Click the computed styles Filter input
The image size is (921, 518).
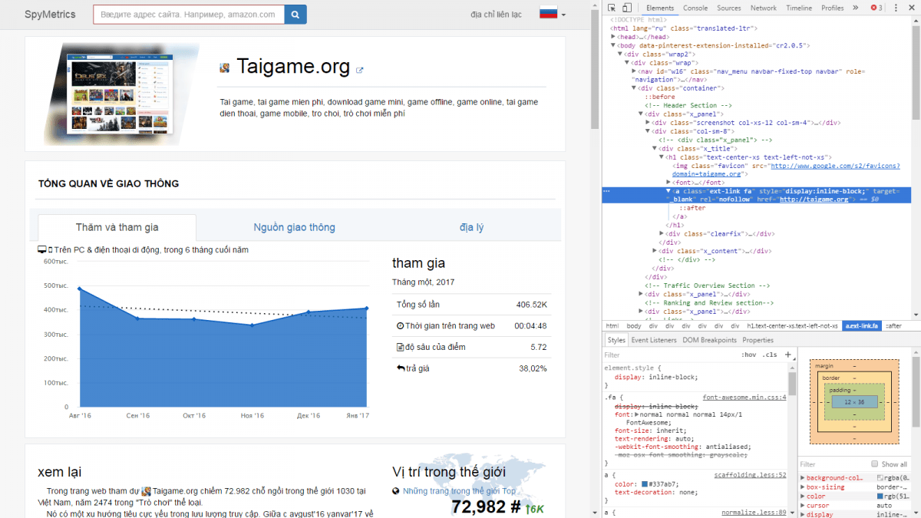(x=833, y=464)
